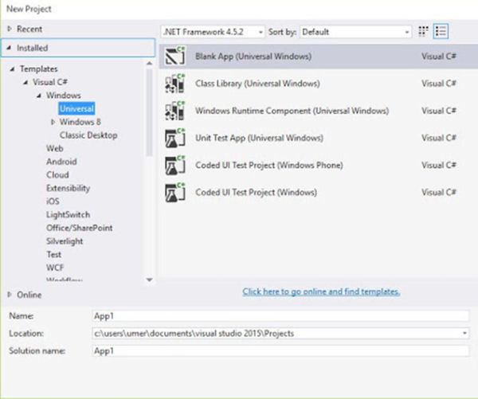Select the Office/SharePoint template category
The width and height of the screenshot is (478, 399).
79,228
